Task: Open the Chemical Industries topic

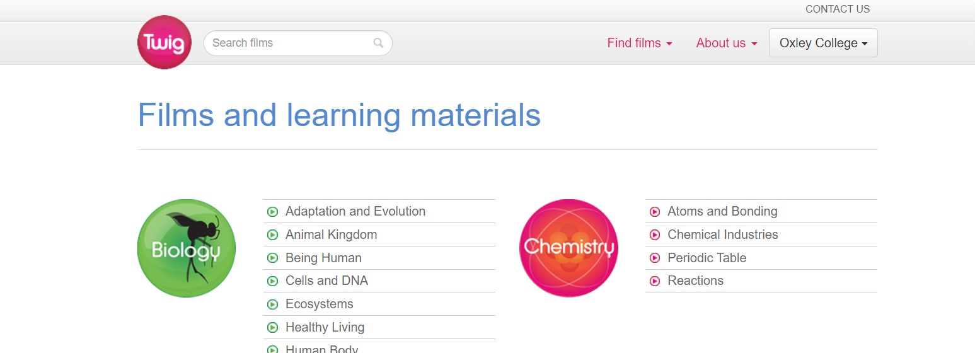Action: (x=722, y=234)
